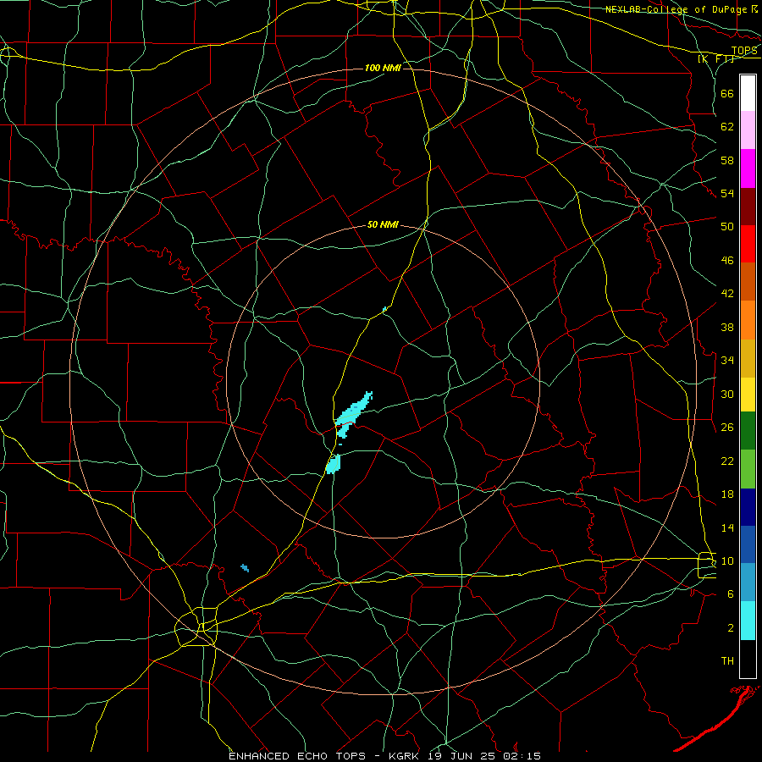Click the white swatch at the legend top

point(748,93)
